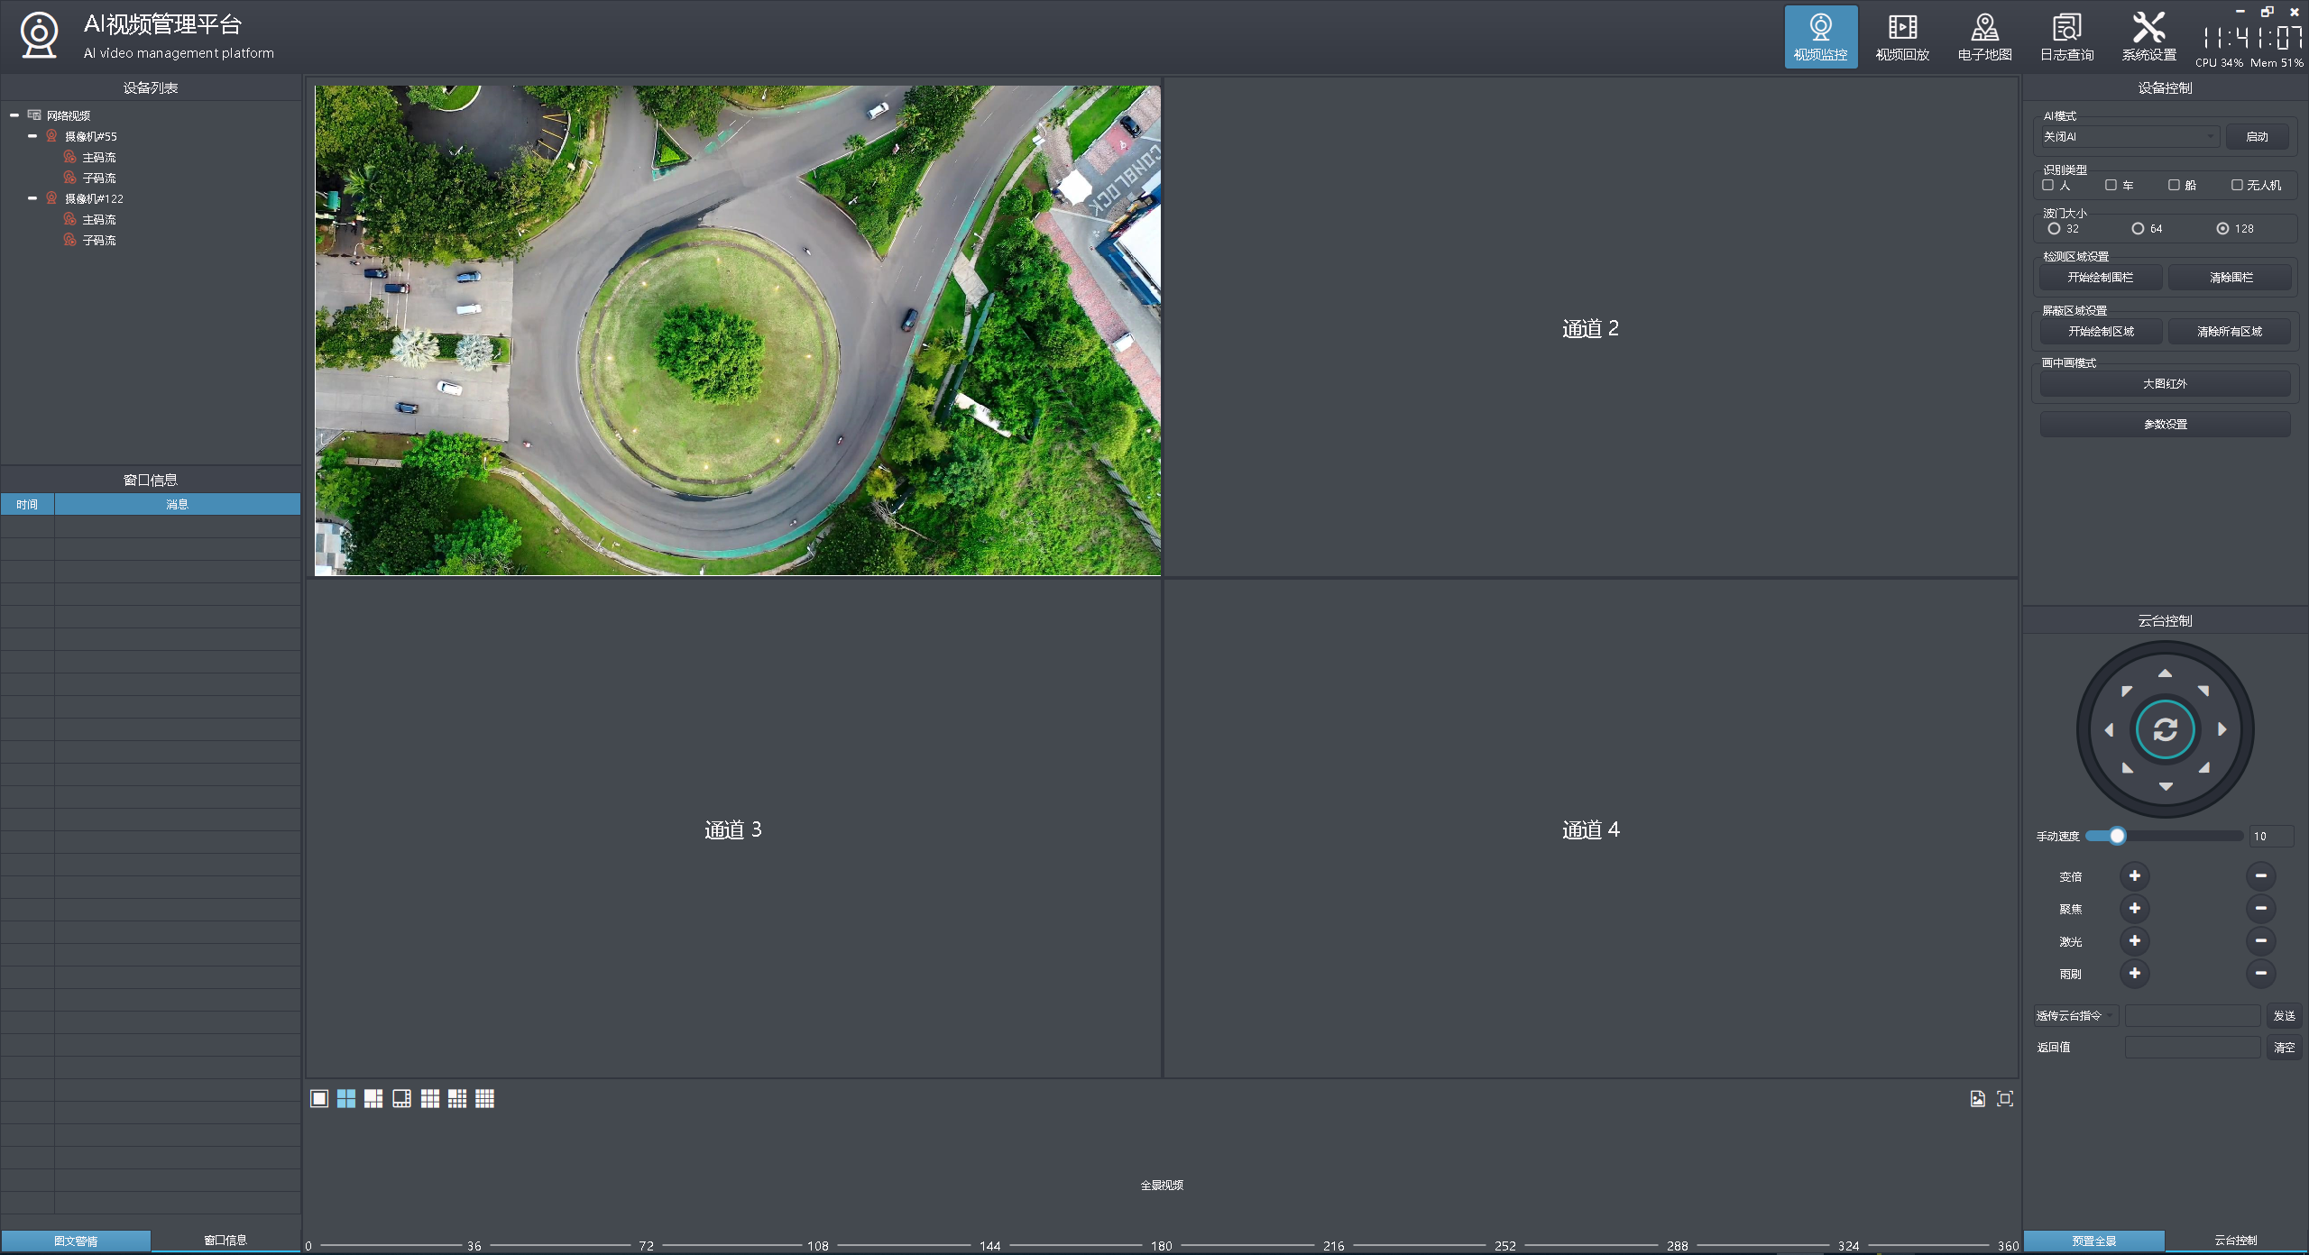Turn off 雨刷 wiper with minus button
This screenshot has height=1255, width=2309.
pyautogui.click(x=2260, y=974)
